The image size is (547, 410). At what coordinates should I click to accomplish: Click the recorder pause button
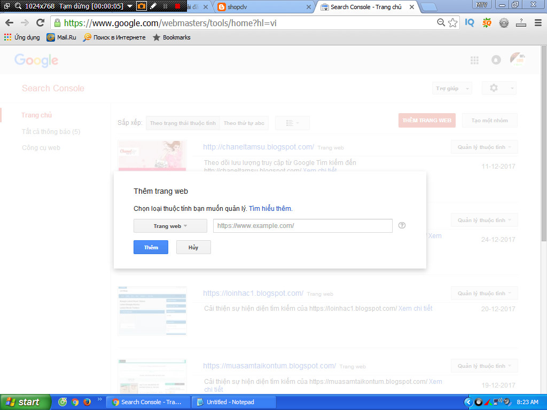coord(166,6)
